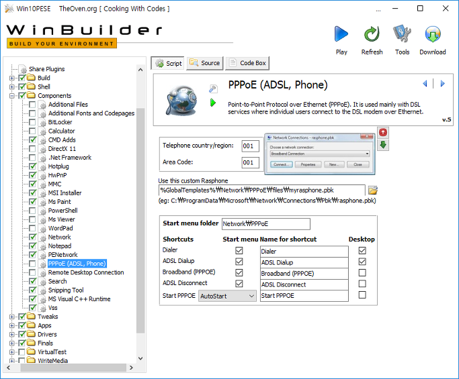This screenshot has width=459, height=379.
Task: Expand the Finals tree node
Action: click(x=12, y=343)
